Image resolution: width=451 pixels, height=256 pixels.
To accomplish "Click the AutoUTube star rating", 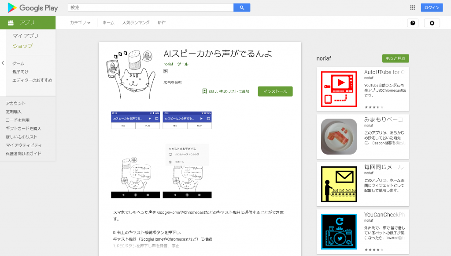I will click(x=374, y=107).
